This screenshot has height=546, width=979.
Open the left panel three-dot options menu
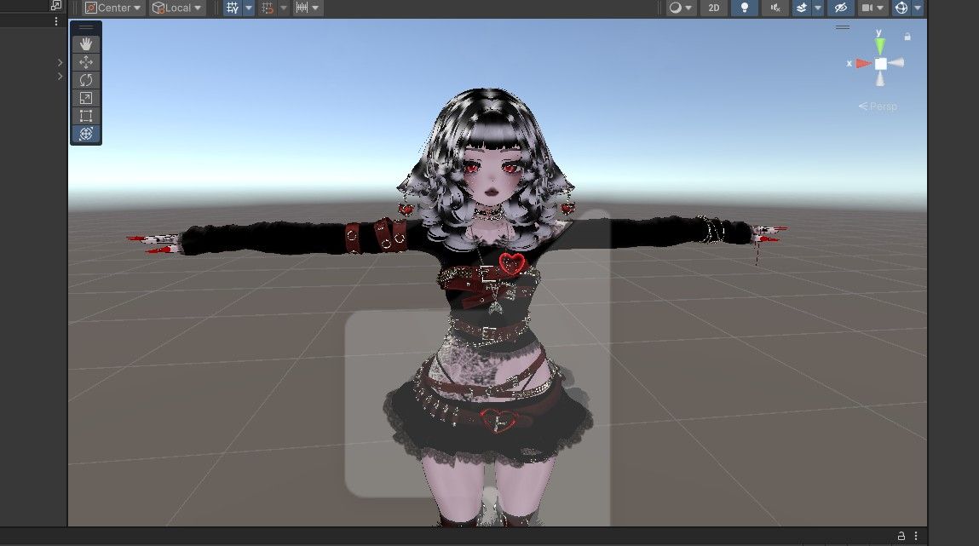pos(56,21)
